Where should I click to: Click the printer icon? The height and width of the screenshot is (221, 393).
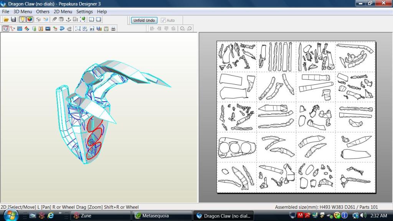[x=113, y=28]
